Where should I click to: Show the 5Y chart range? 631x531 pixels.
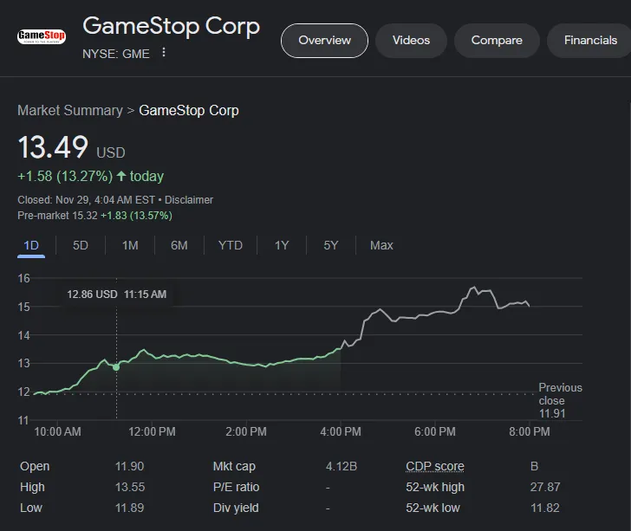pos(331,245)
